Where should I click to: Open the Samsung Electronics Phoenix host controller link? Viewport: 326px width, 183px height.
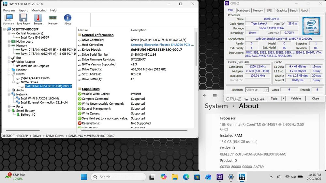pos(162,45)
